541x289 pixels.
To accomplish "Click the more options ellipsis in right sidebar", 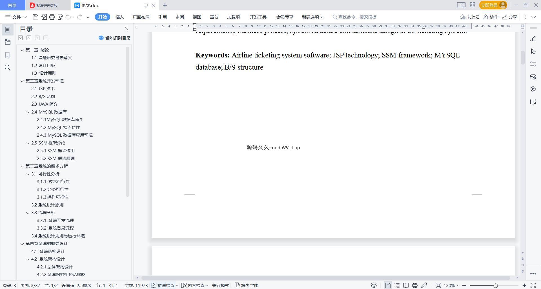I will pyautogui.click(x=533, y=274).
